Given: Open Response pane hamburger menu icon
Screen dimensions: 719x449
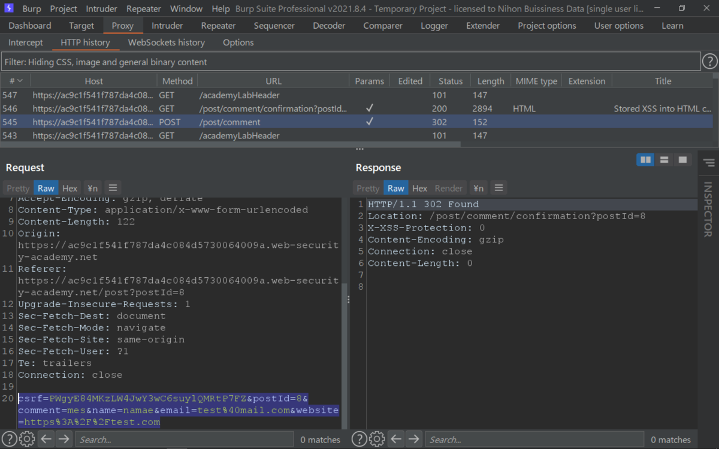Looking at the screenshot, I should [x=499, y=188].
